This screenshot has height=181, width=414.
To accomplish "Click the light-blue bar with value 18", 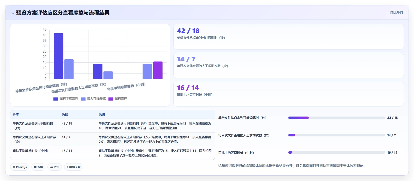I will (x=69, y=69).
